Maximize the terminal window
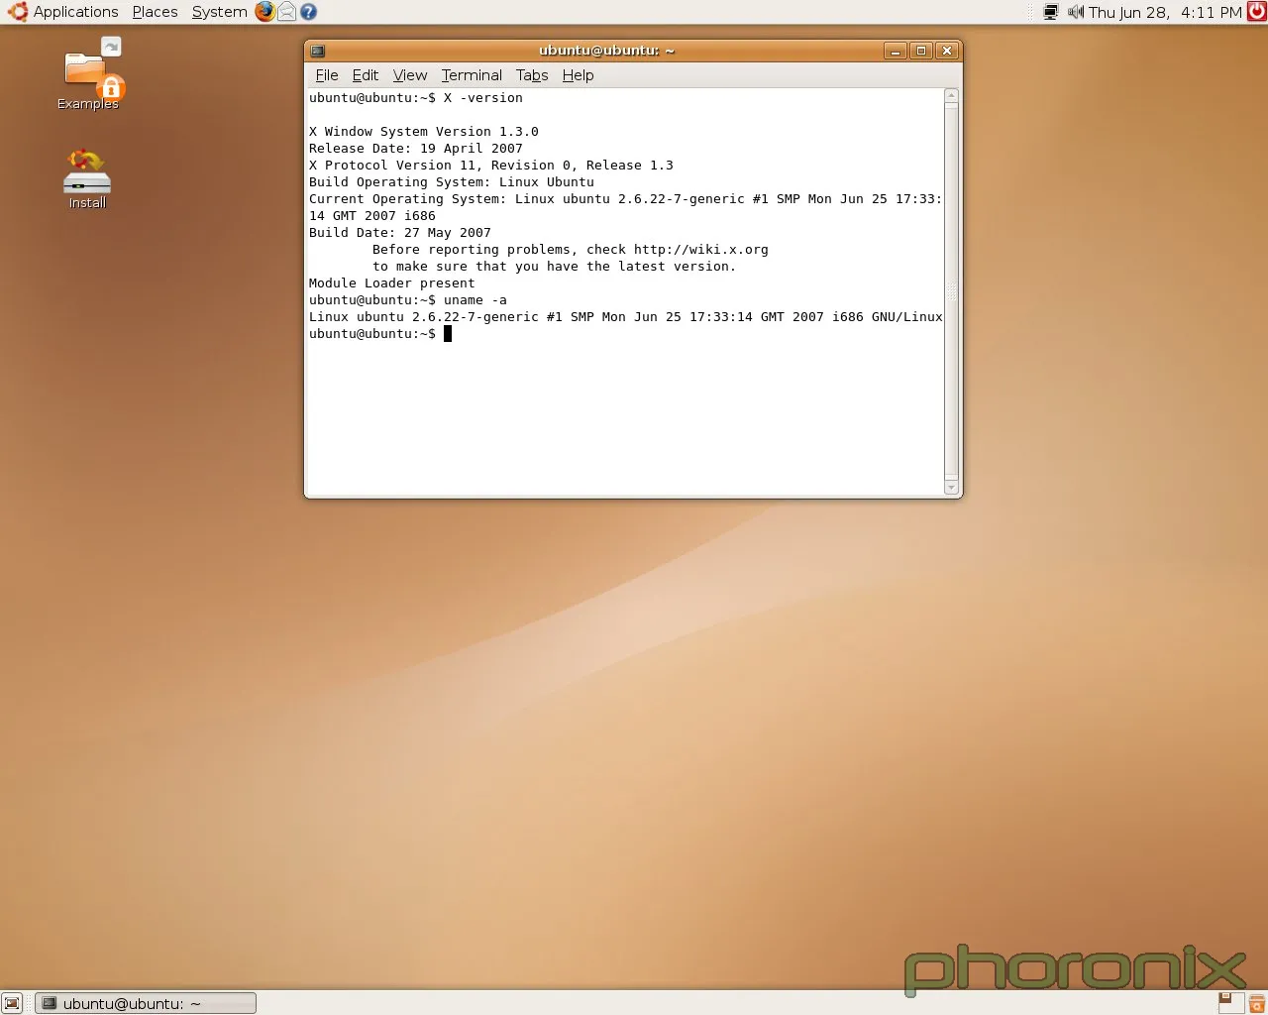Screen dimensions: 1268x1015 point(921,51)
